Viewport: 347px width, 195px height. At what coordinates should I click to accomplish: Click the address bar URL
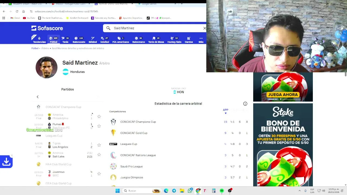[66, 11]
